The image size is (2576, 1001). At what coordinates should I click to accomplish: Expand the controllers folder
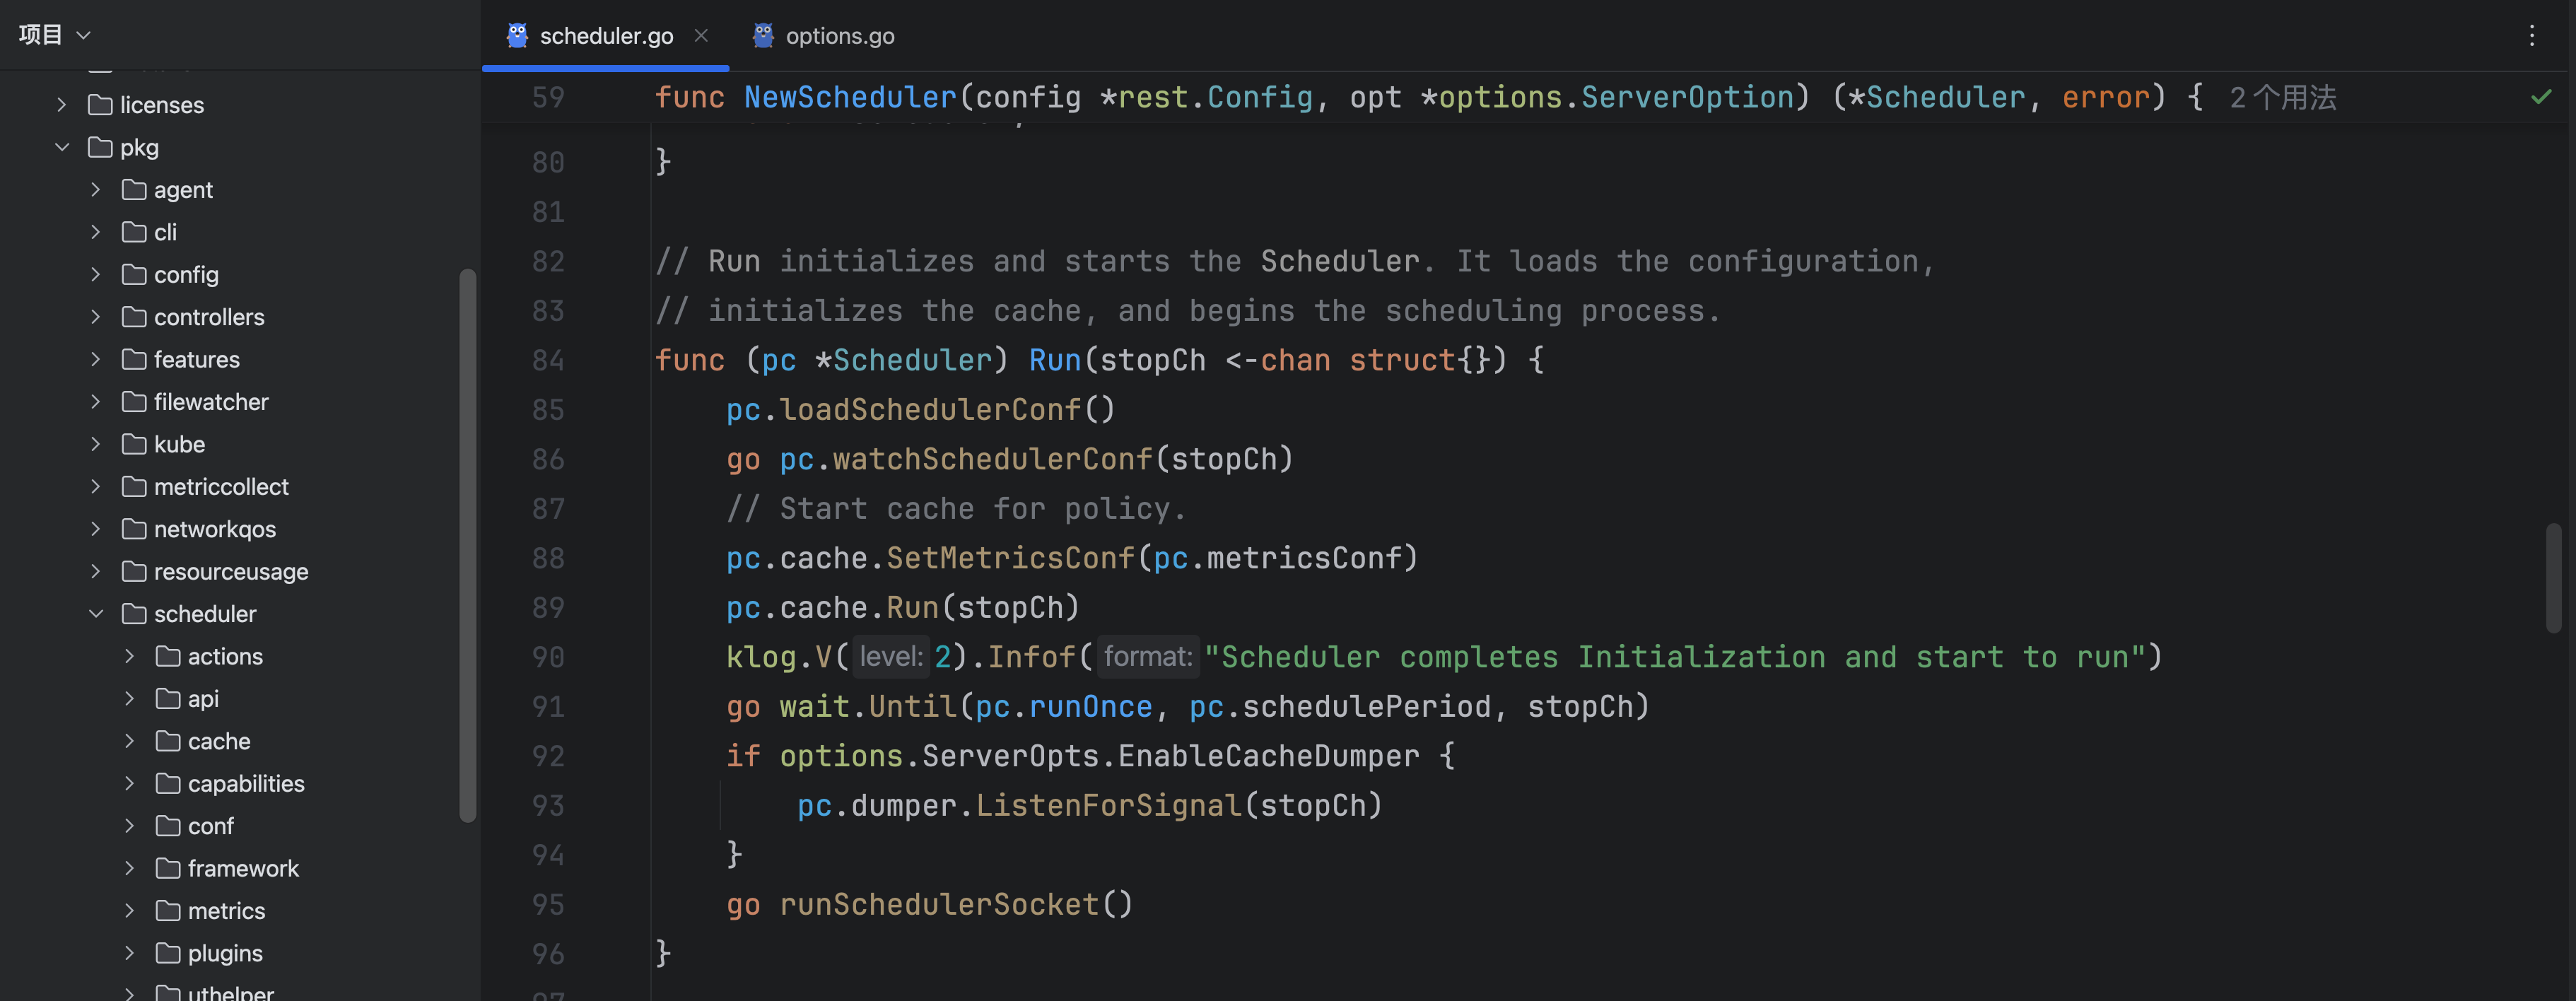click(96, 317)
